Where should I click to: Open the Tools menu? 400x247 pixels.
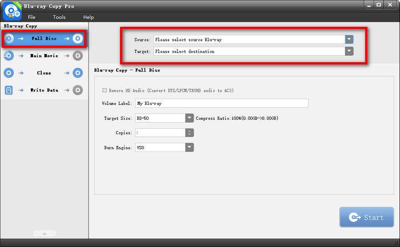59,17
